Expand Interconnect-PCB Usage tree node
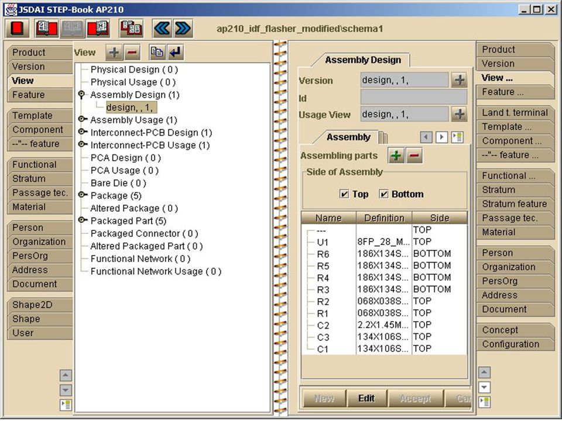Viewport: 562px width, 421px height. coord(83,144)
